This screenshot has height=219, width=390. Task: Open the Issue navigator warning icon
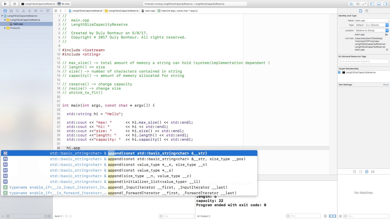click(23, 11)
